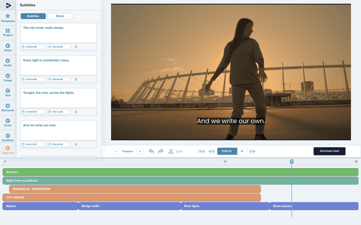
Task: Select the Bridge traffic video clip
Action: point(129,206)
